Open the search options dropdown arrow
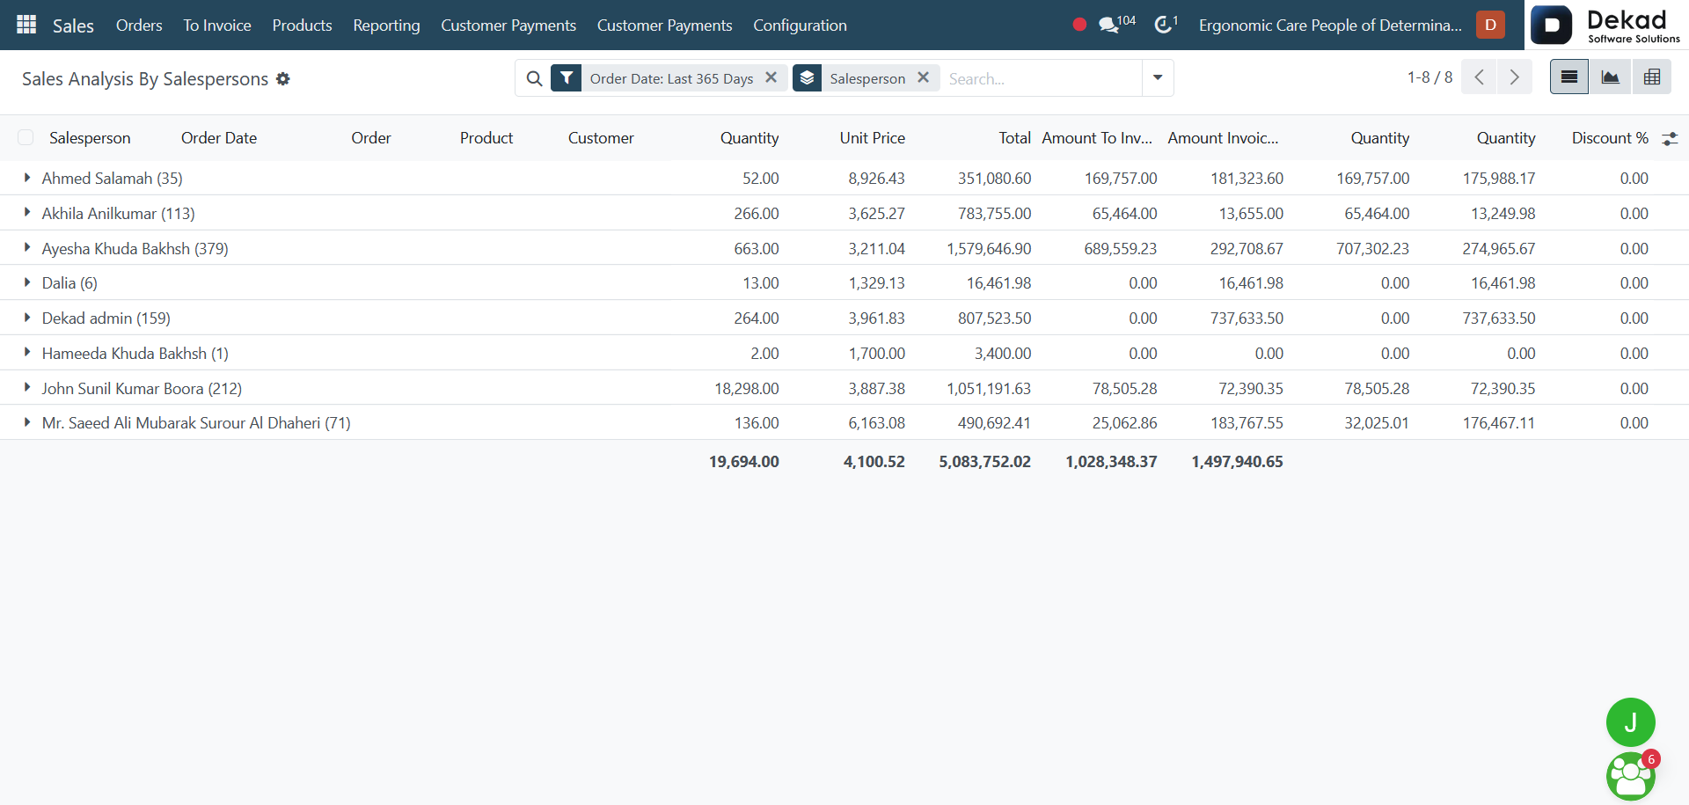 (x=1158, y=77)
